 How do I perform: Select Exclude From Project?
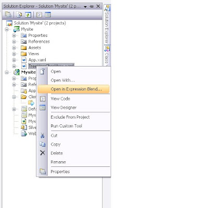coord(74,117)
